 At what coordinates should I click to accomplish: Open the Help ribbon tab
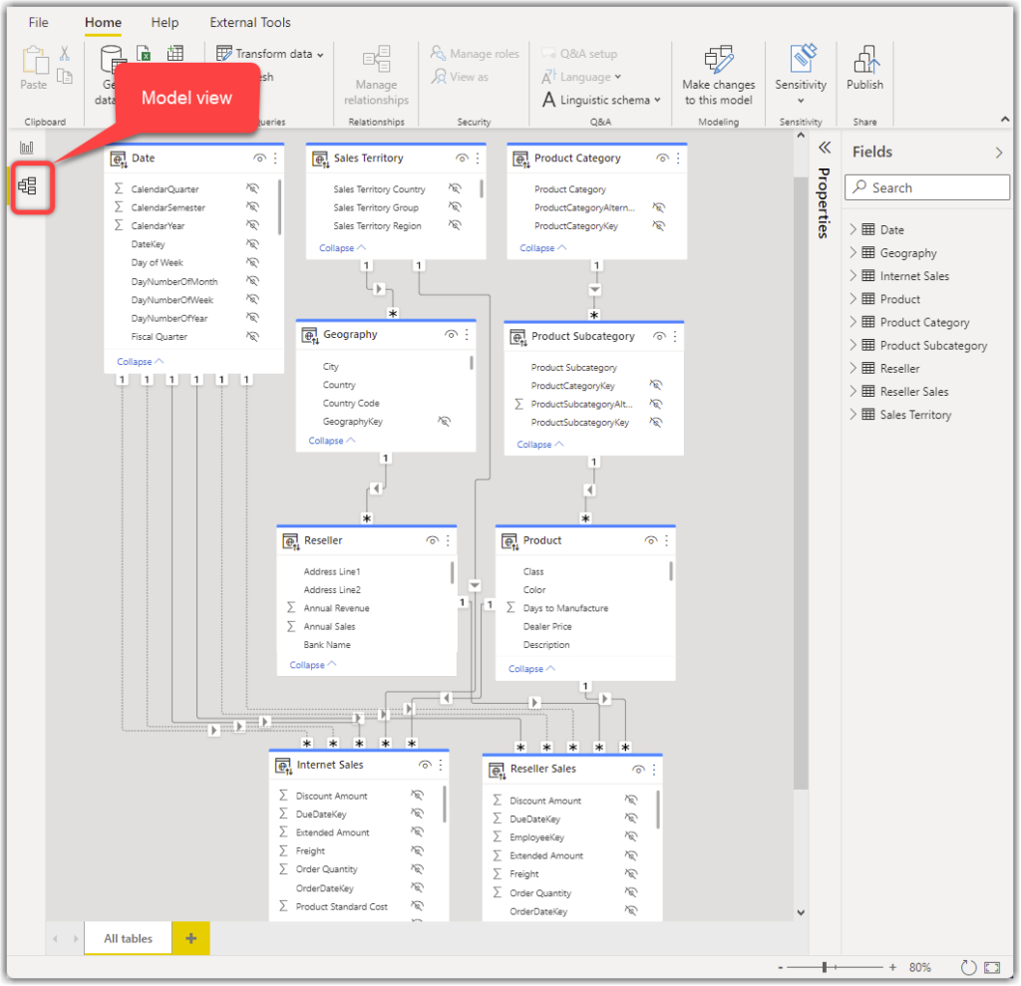point(165,22)
